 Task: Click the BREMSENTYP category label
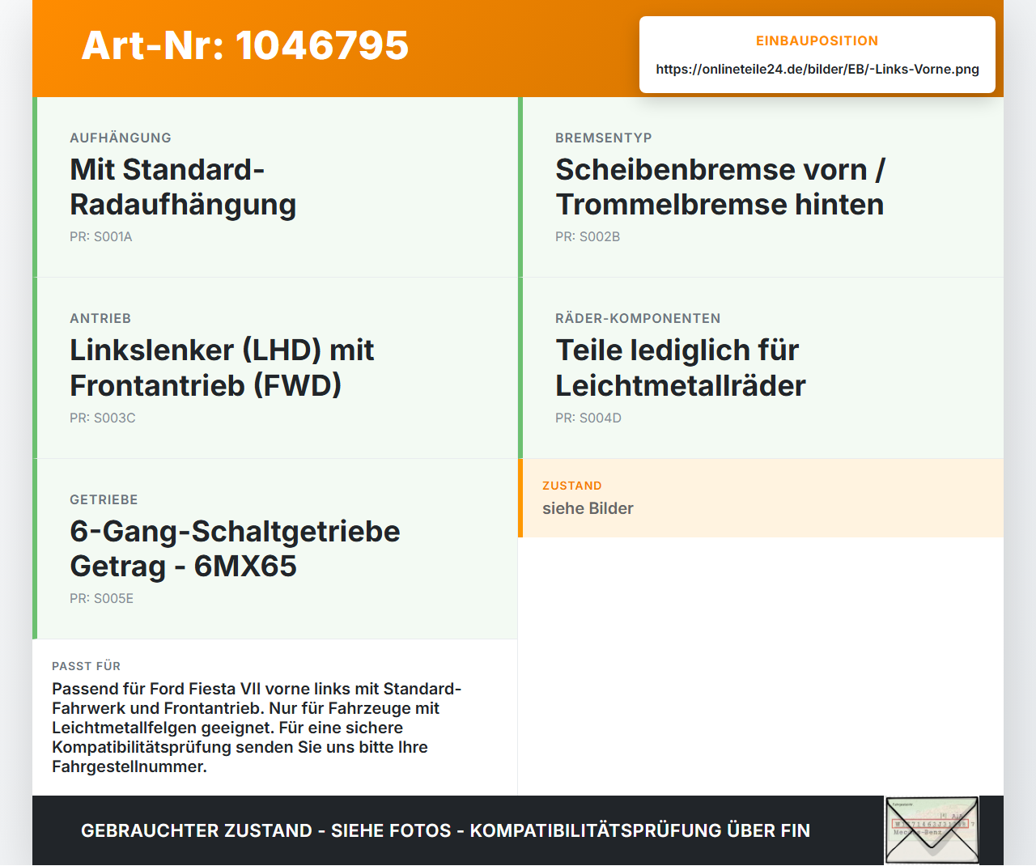[x=604, y=138]
